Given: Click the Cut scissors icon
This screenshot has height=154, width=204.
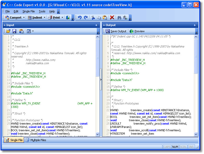Looking at the screenshot, I should click(x=93, y=18).
